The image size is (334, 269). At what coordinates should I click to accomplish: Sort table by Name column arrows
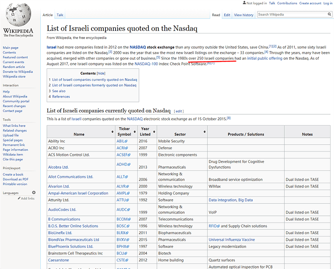click(x=113, y=131)
